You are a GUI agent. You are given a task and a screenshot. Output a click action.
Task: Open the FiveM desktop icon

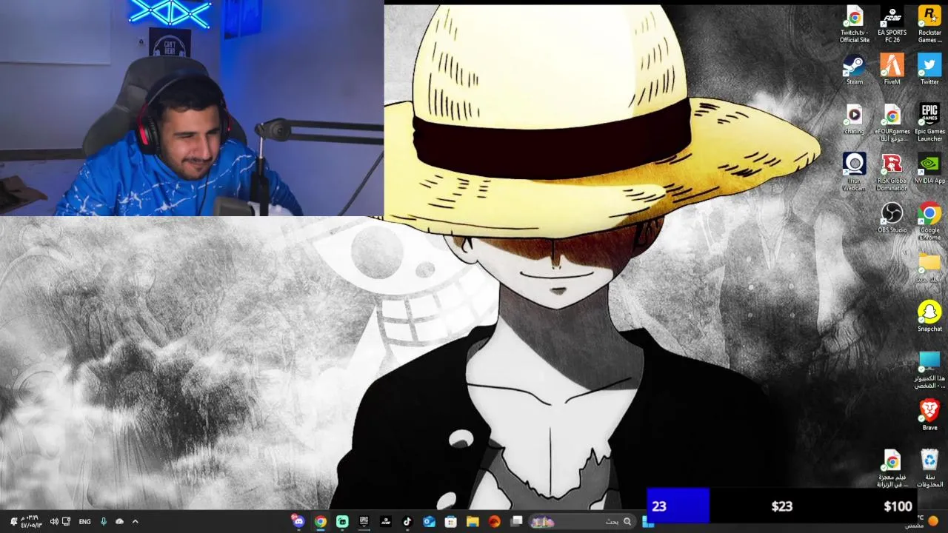tap(892, 70)
